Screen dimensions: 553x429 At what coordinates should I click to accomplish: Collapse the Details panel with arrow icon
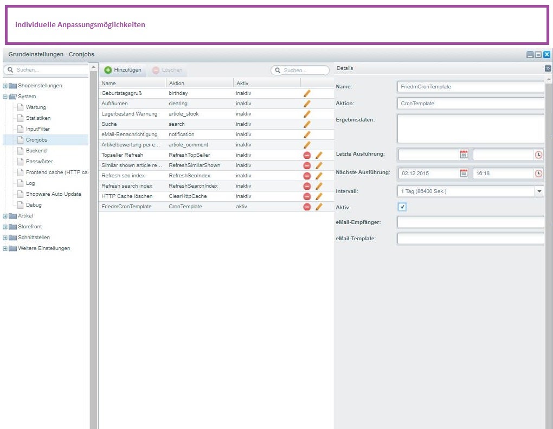tap(548, 68)
